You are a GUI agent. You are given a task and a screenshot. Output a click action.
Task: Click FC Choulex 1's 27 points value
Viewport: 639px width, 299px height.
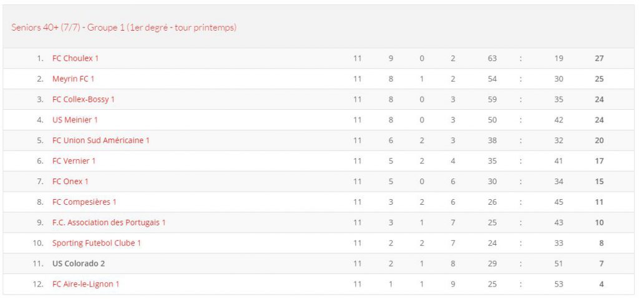click(599, 58)
